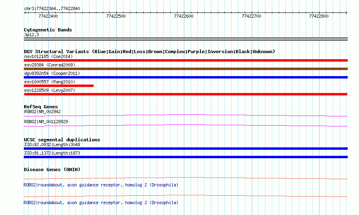Click the 77422700 ruler position label
Screen dimensions: 359x215
coord(251,16)
